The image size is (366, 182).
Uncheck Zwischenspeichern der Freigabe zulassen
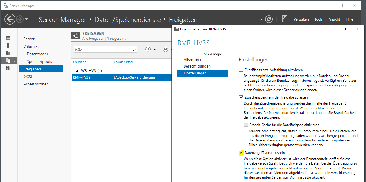click(241, 97)
